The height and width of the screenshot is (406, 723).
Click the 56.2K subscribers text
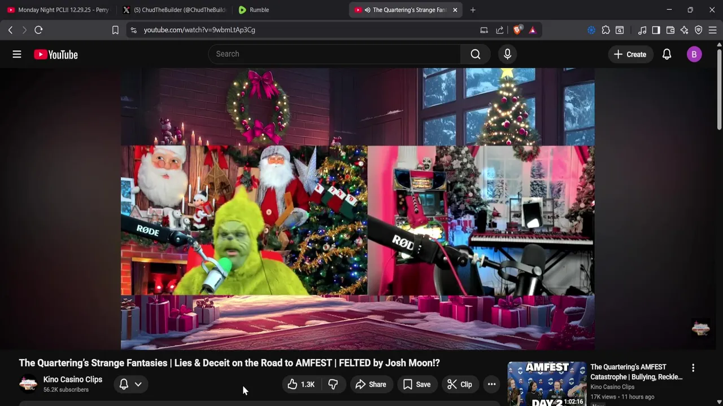(x=66, y=390)
